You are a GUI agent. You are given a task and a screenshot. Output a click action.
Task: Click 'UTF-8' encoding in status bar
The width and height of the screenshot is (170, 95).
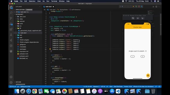[103, 87]
